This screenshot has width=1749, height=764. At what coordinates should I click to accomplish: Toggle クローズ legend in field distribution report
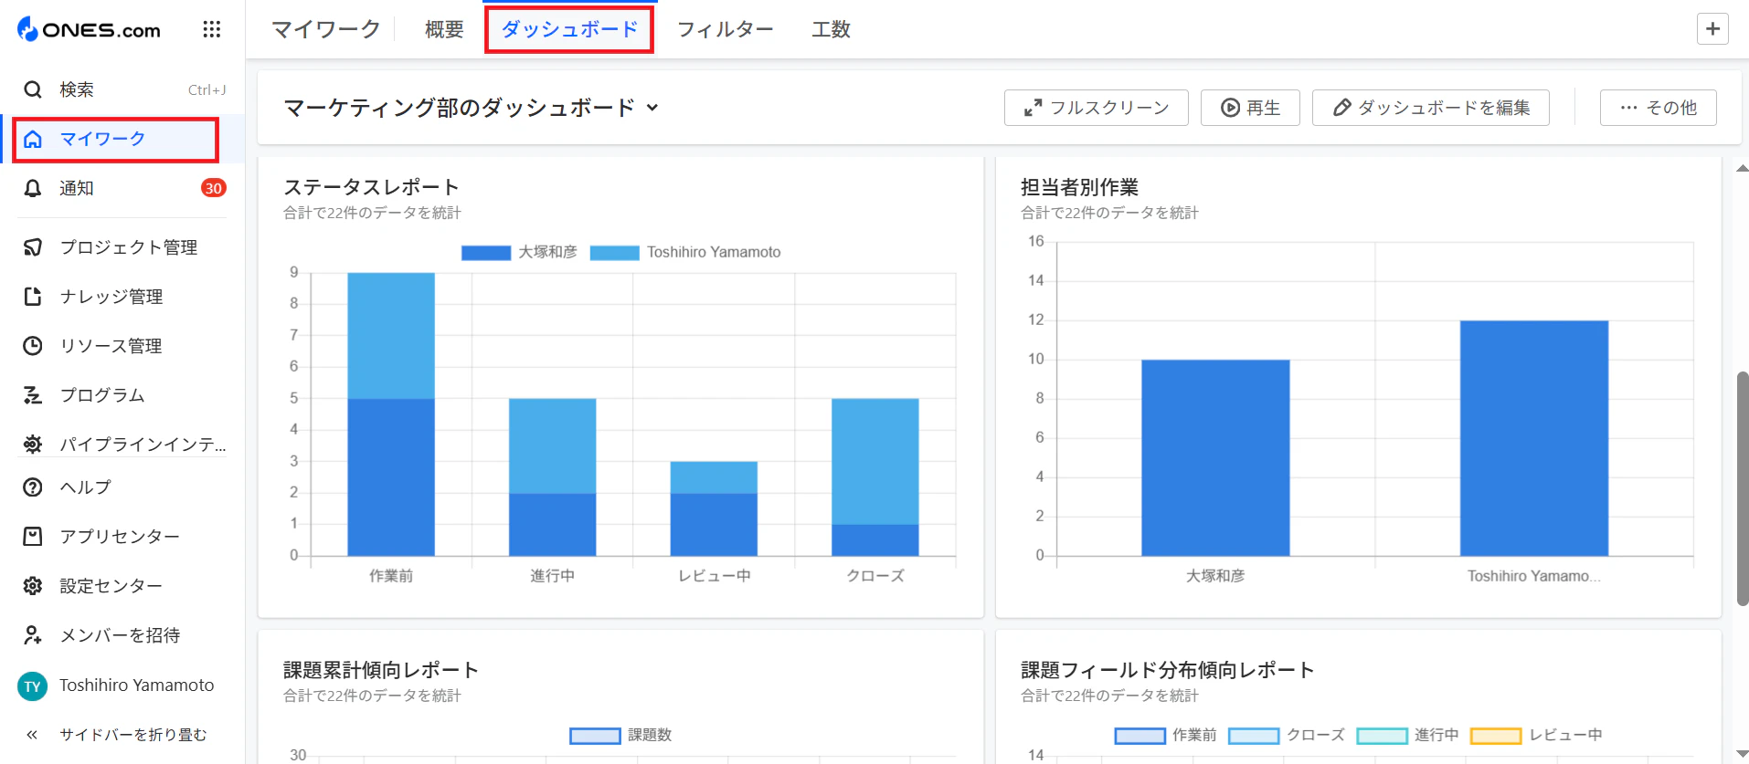coord(1286,736)
